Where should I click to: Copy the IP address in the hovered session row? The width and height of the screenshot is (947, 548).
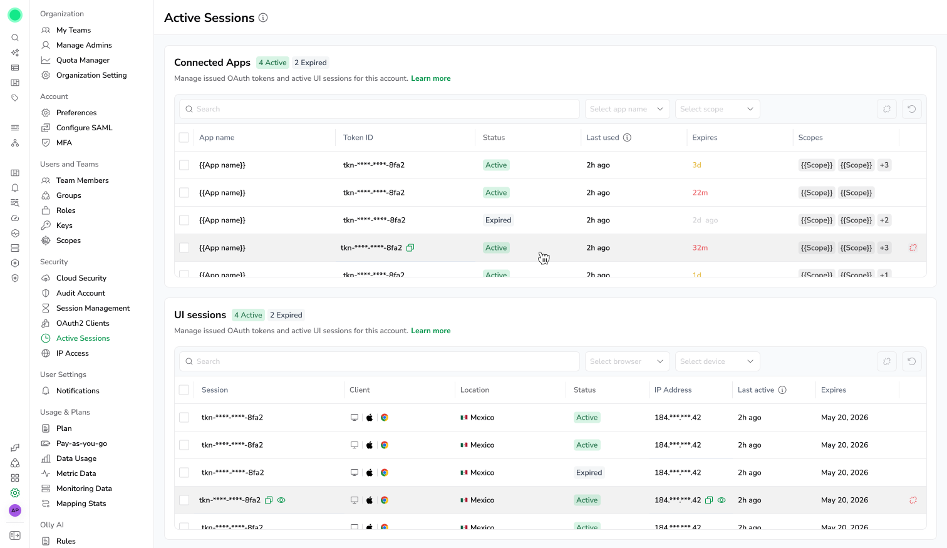709,500
